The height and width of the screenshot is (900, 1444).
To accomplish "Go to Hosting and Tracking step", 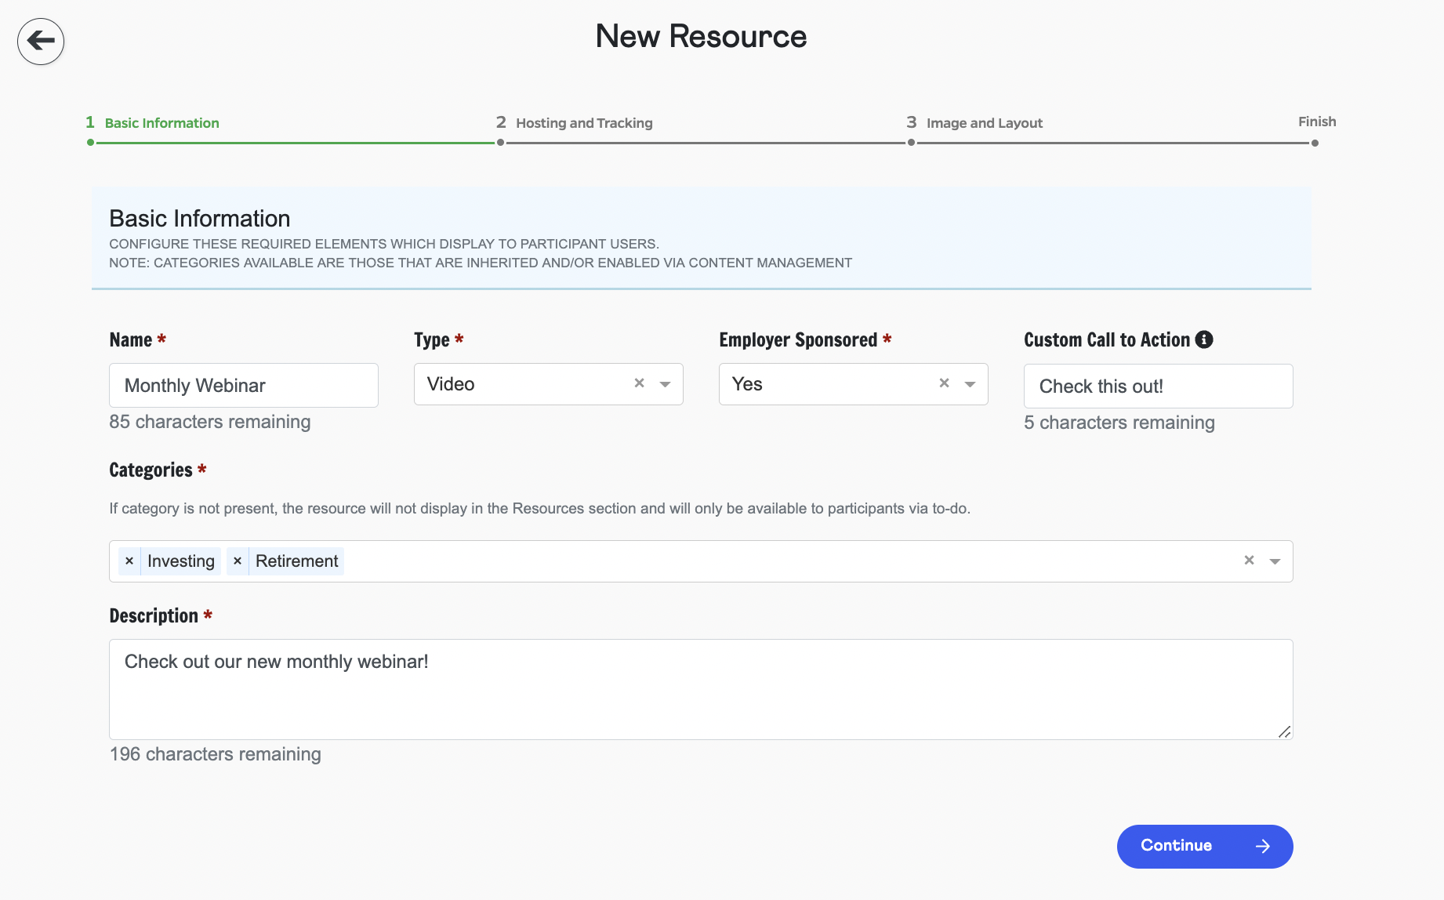I will pyautogui.click(x=583, y=123).
